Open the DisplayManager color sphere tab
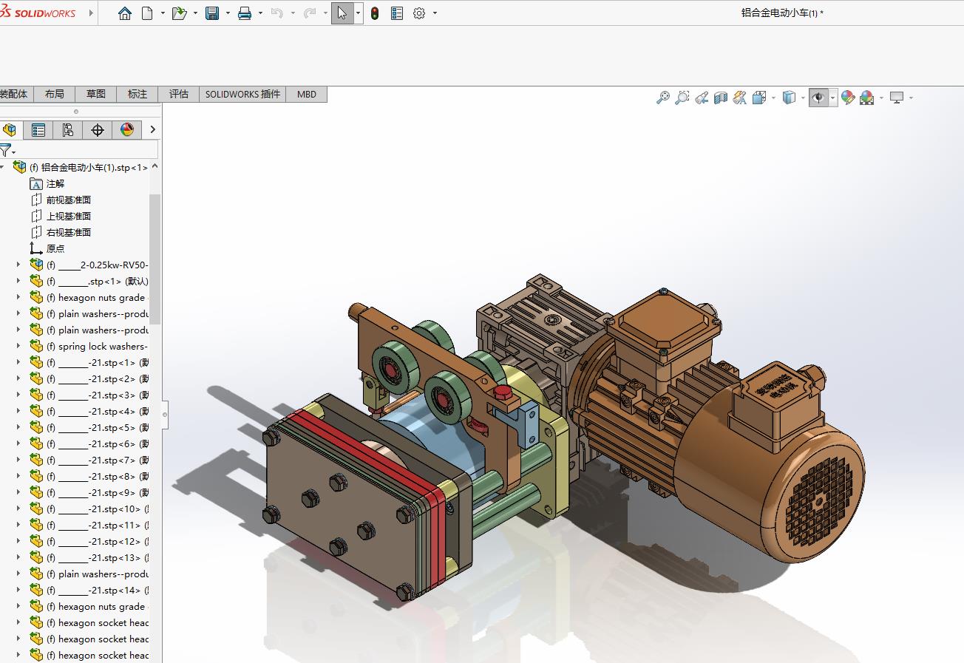This screenshot has height=663, width=964. 127,130
